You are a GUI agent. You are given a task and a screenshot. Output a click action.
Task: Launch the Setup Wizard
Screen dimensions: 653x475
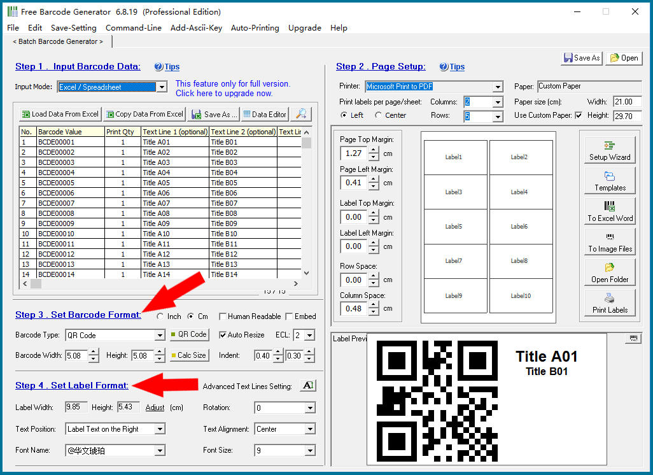[610, 151]
